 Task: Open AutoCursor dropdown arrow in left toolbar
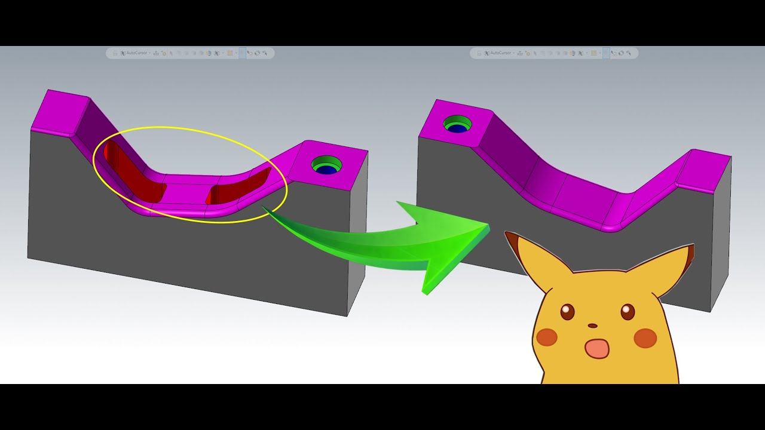click(149, 53)
